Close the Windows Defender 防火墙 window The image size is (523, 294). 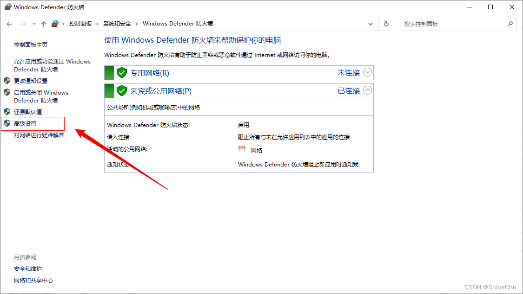pyautogui.click(x=512, y=7)
